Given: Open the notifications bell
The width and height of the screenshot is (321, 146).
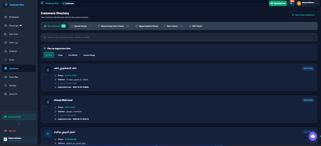Looking at the screenshot, I should pos(291,3).
